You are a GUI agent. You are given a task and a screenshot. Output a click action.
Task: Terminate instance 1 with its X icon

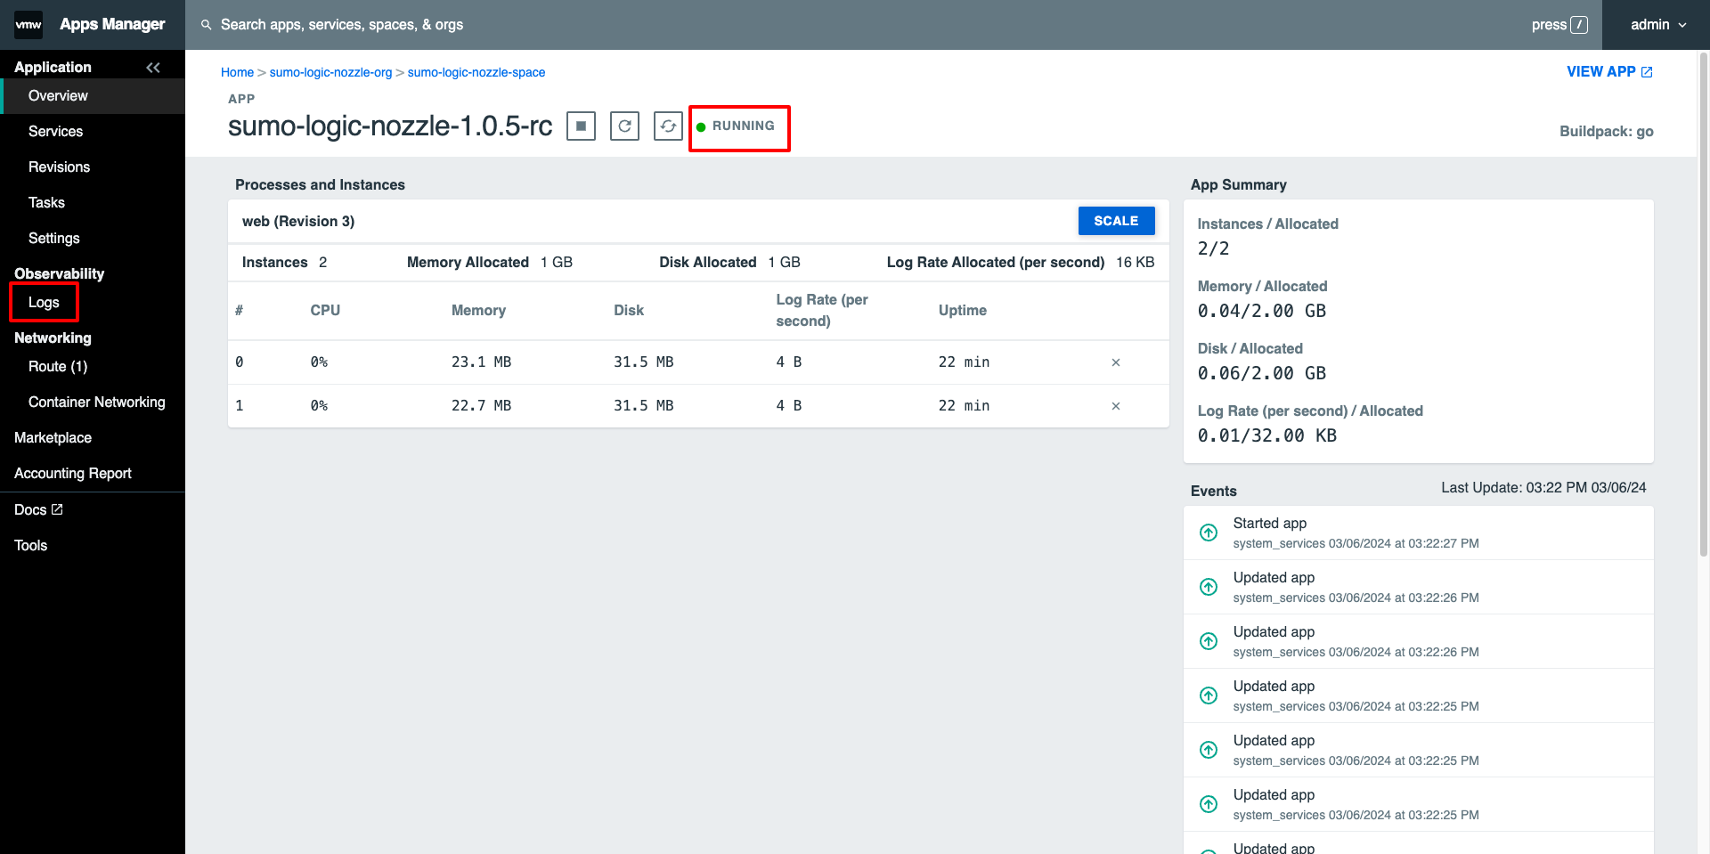[x=1115, y=406]
